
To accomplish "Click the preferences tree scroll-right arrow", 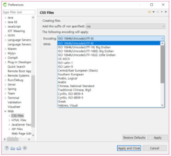I will point(29,139).
